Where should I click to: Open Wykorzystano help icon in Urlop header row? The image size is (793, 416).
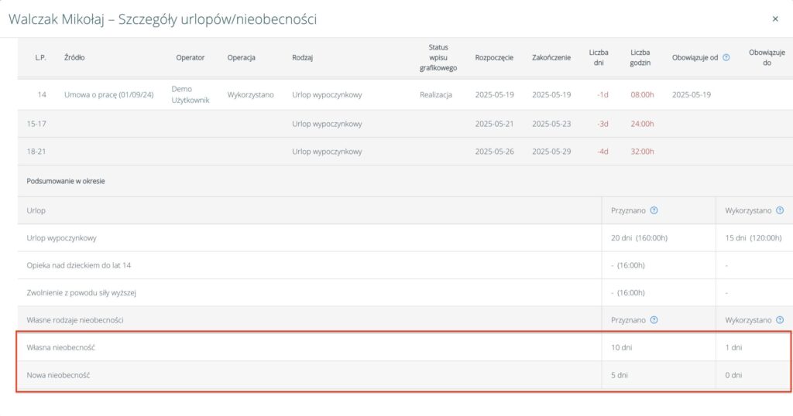[780, 210]
